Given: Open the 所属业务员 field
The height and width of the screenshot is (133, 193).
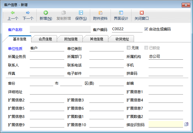Looking at the screenshot, I should [x=47, y=57].
